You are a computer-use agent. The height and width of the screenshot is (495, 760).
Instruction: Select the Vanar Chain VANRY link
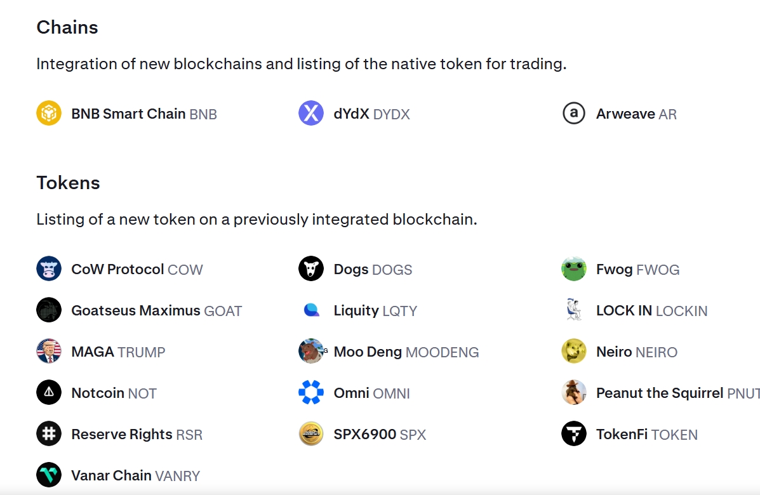(x=135, y=475)
